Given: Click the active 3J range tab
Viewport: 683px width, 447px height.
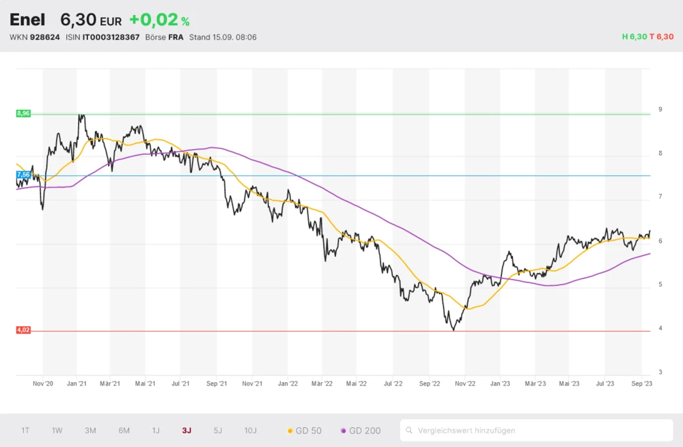Looking at the screenshot, I should tap(186, 431).
